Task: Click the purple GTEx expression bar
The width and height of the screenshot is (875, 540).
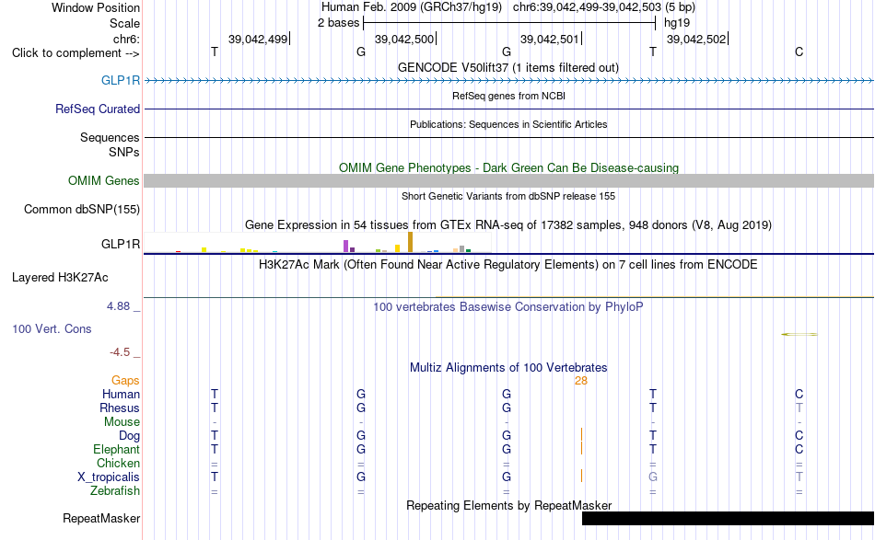Action: point(345,247)
